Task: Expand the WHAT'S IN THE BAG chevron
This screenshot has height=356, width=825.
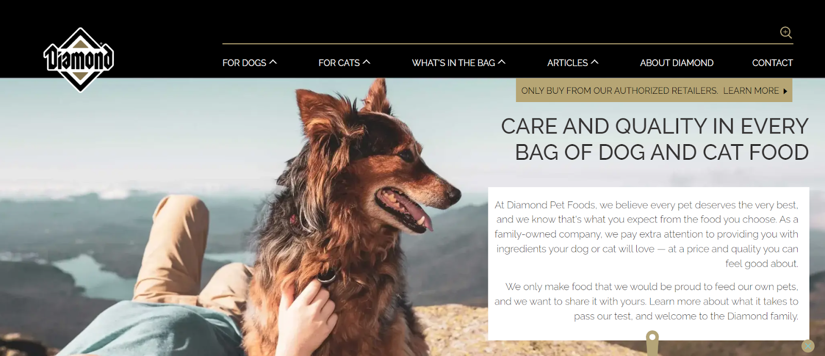Action: tap(502, 62)
